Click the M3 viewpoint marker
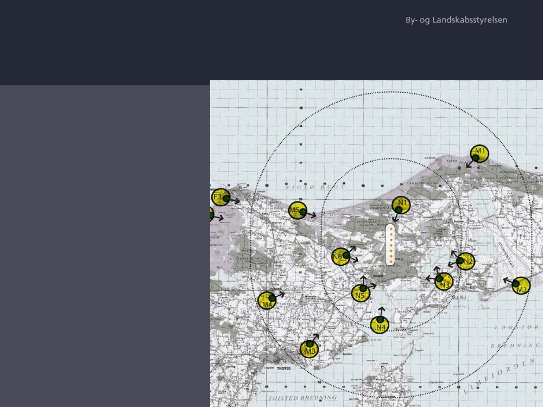Image resolution: width=543 pixels, height=407 pixels. tap(310, 348)
